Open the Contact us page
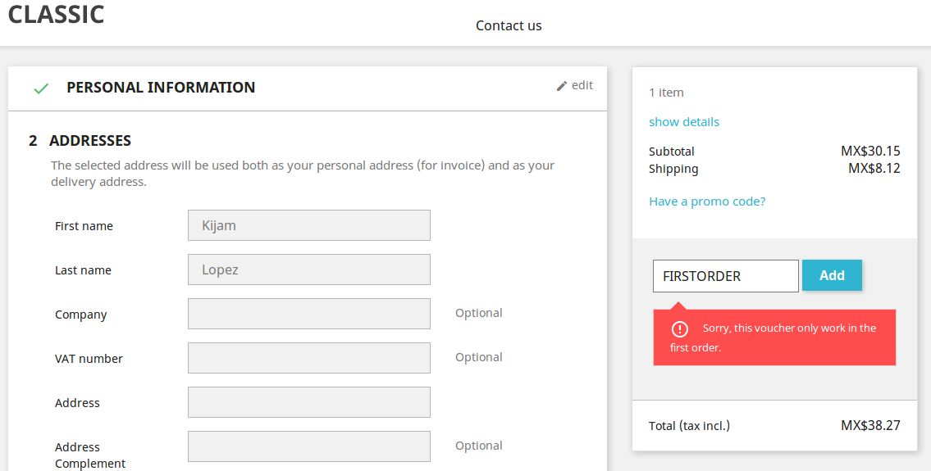The image size is (931, 471). coord(509,25)
